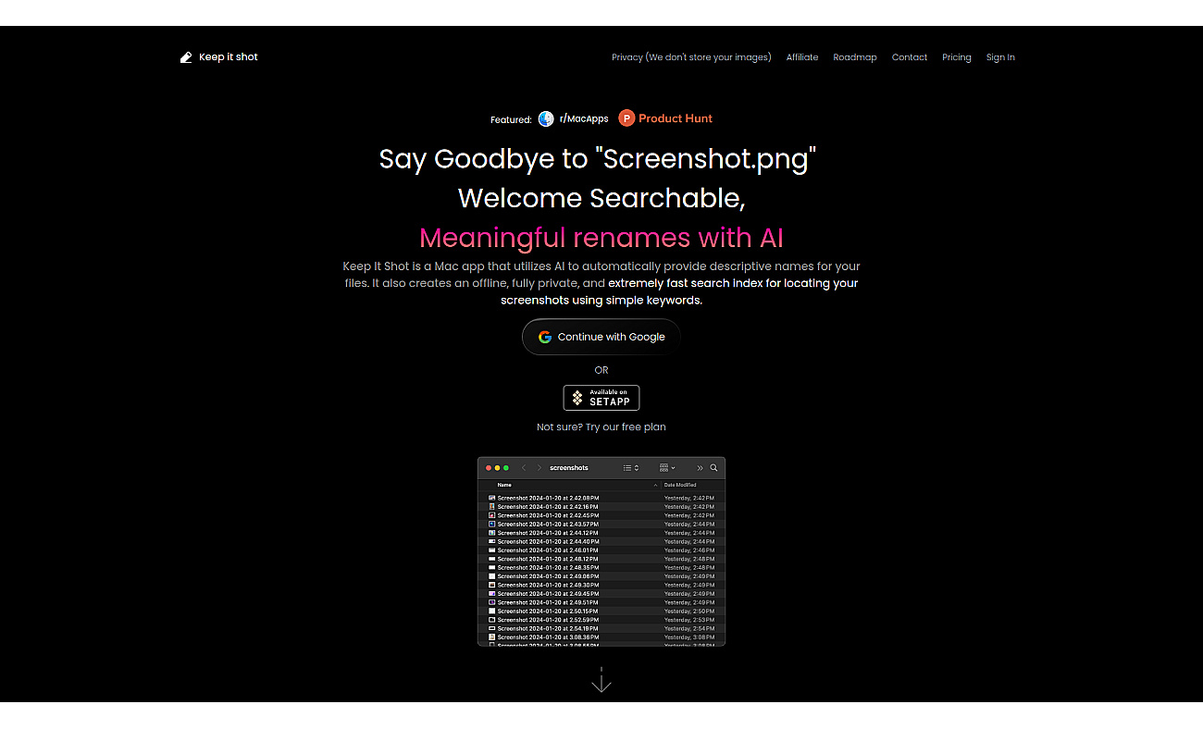Open the Product Hunt featured link text

click(x=676, y=118)
